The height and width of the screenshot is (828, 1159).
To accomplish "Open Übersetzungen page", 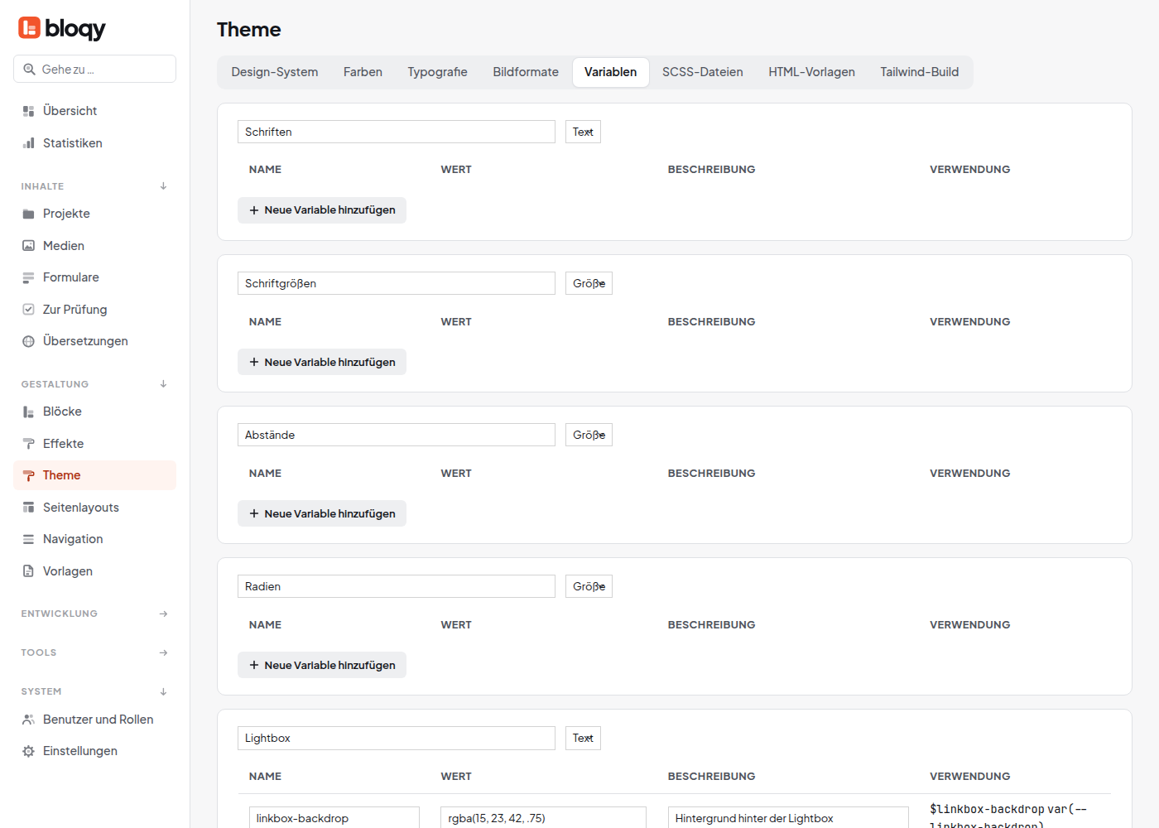I will [94, 341].
